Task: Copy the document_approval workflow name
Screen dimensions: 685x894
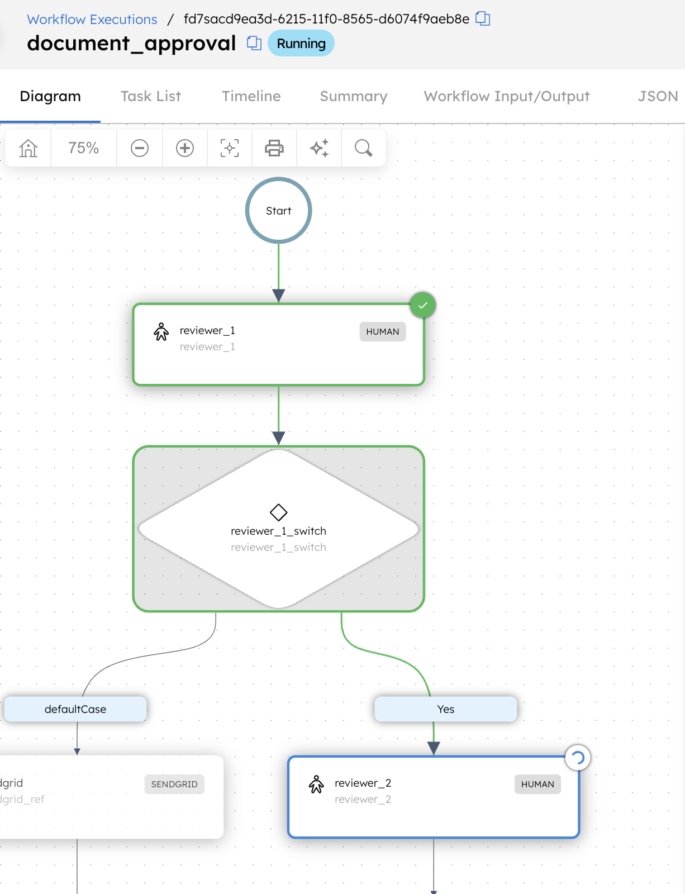Action: coord(254,43)
